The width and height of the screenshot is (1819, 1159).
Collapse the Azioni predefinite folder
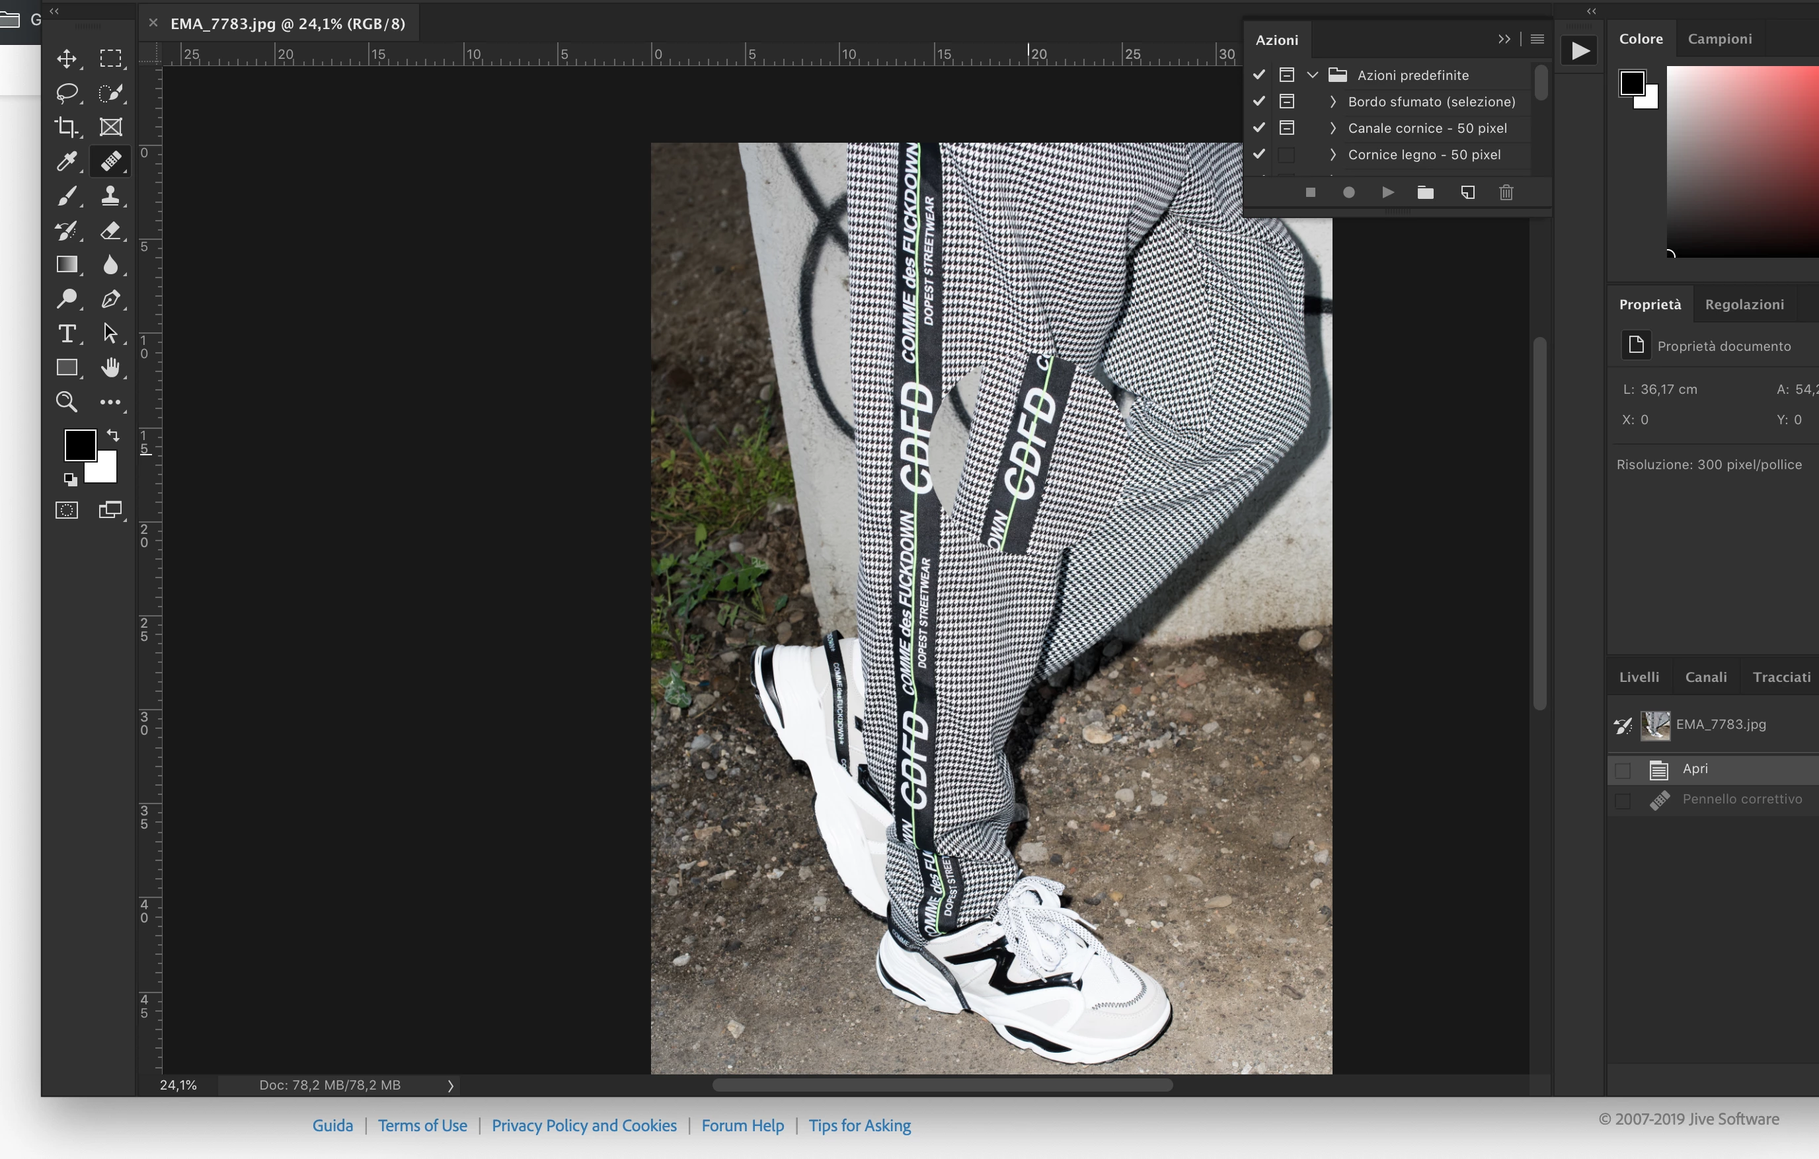pos(1313,75)
